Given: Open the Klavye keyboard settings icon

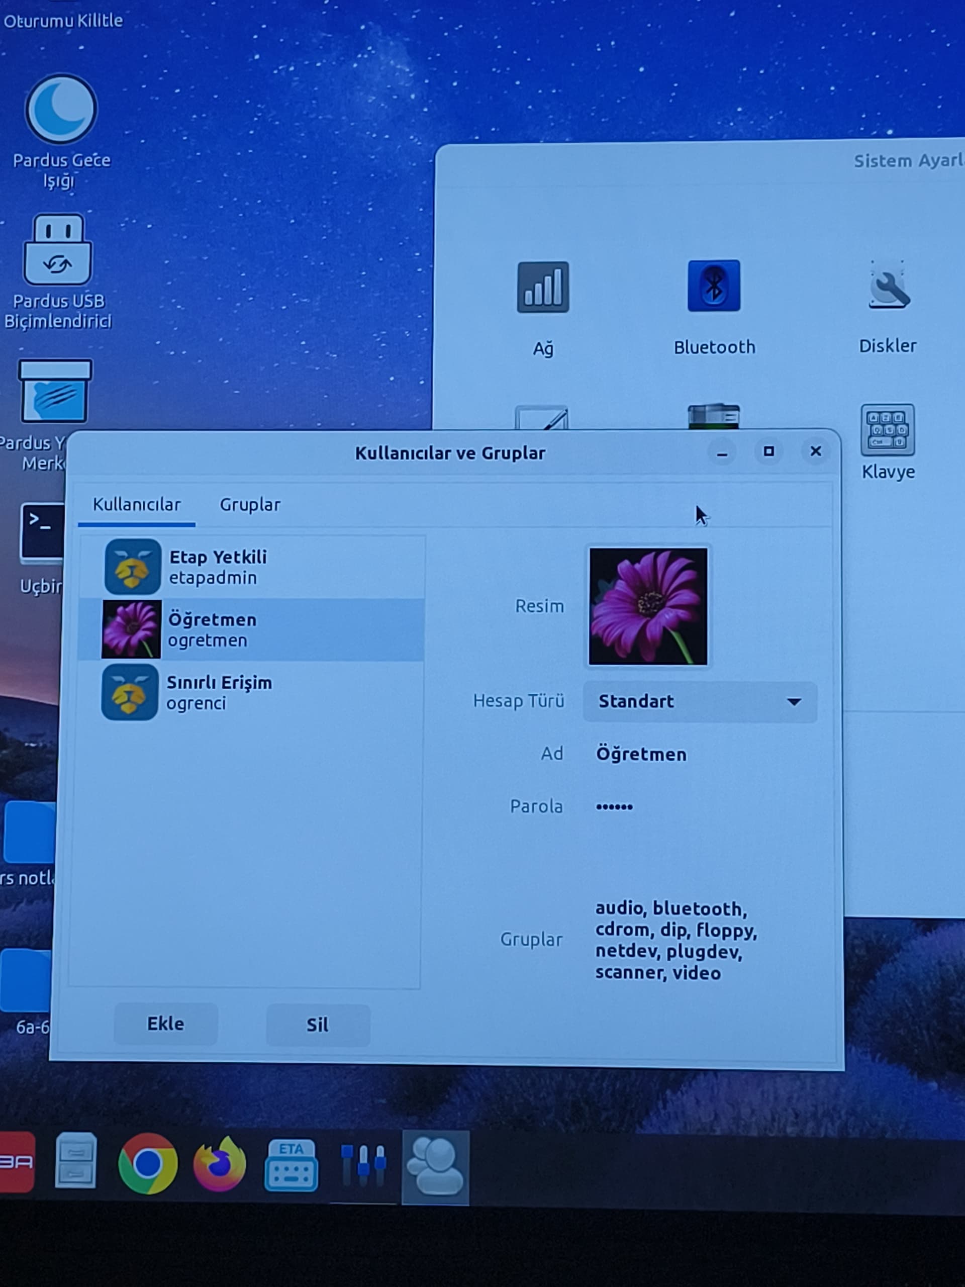Looking at the screenshot, I should click(x=887, y=430).
